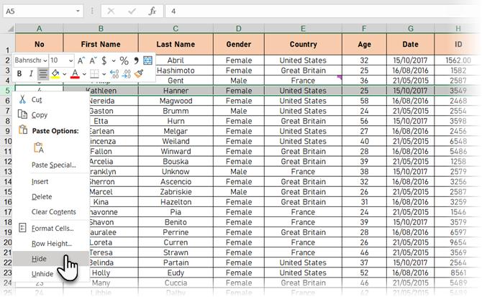Apply percent style format
The width and height of the screenshot is (482, 297).
pyautogui.click(x=124, y=60)
